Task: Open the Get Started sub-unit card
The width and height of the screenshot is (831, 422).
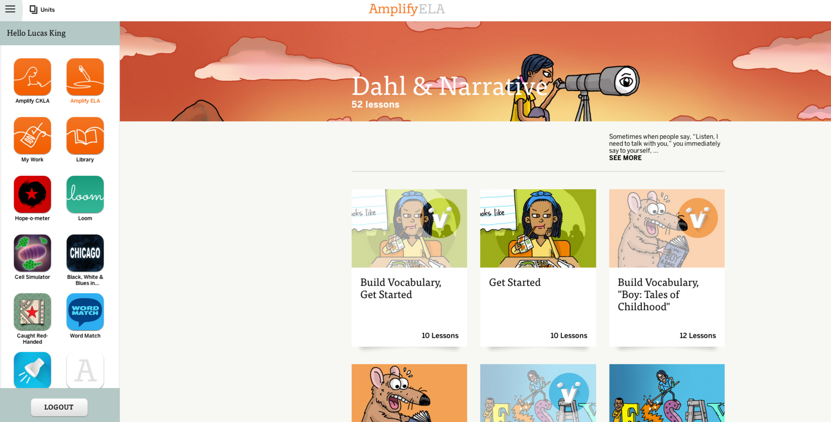Action: [x=538, y=268]
